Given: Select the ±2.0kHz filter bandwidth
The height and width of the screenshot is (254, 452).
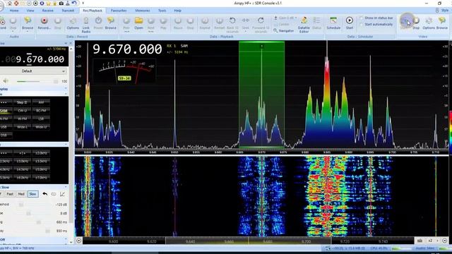Looking at the screenshot, I should point(41,153).
